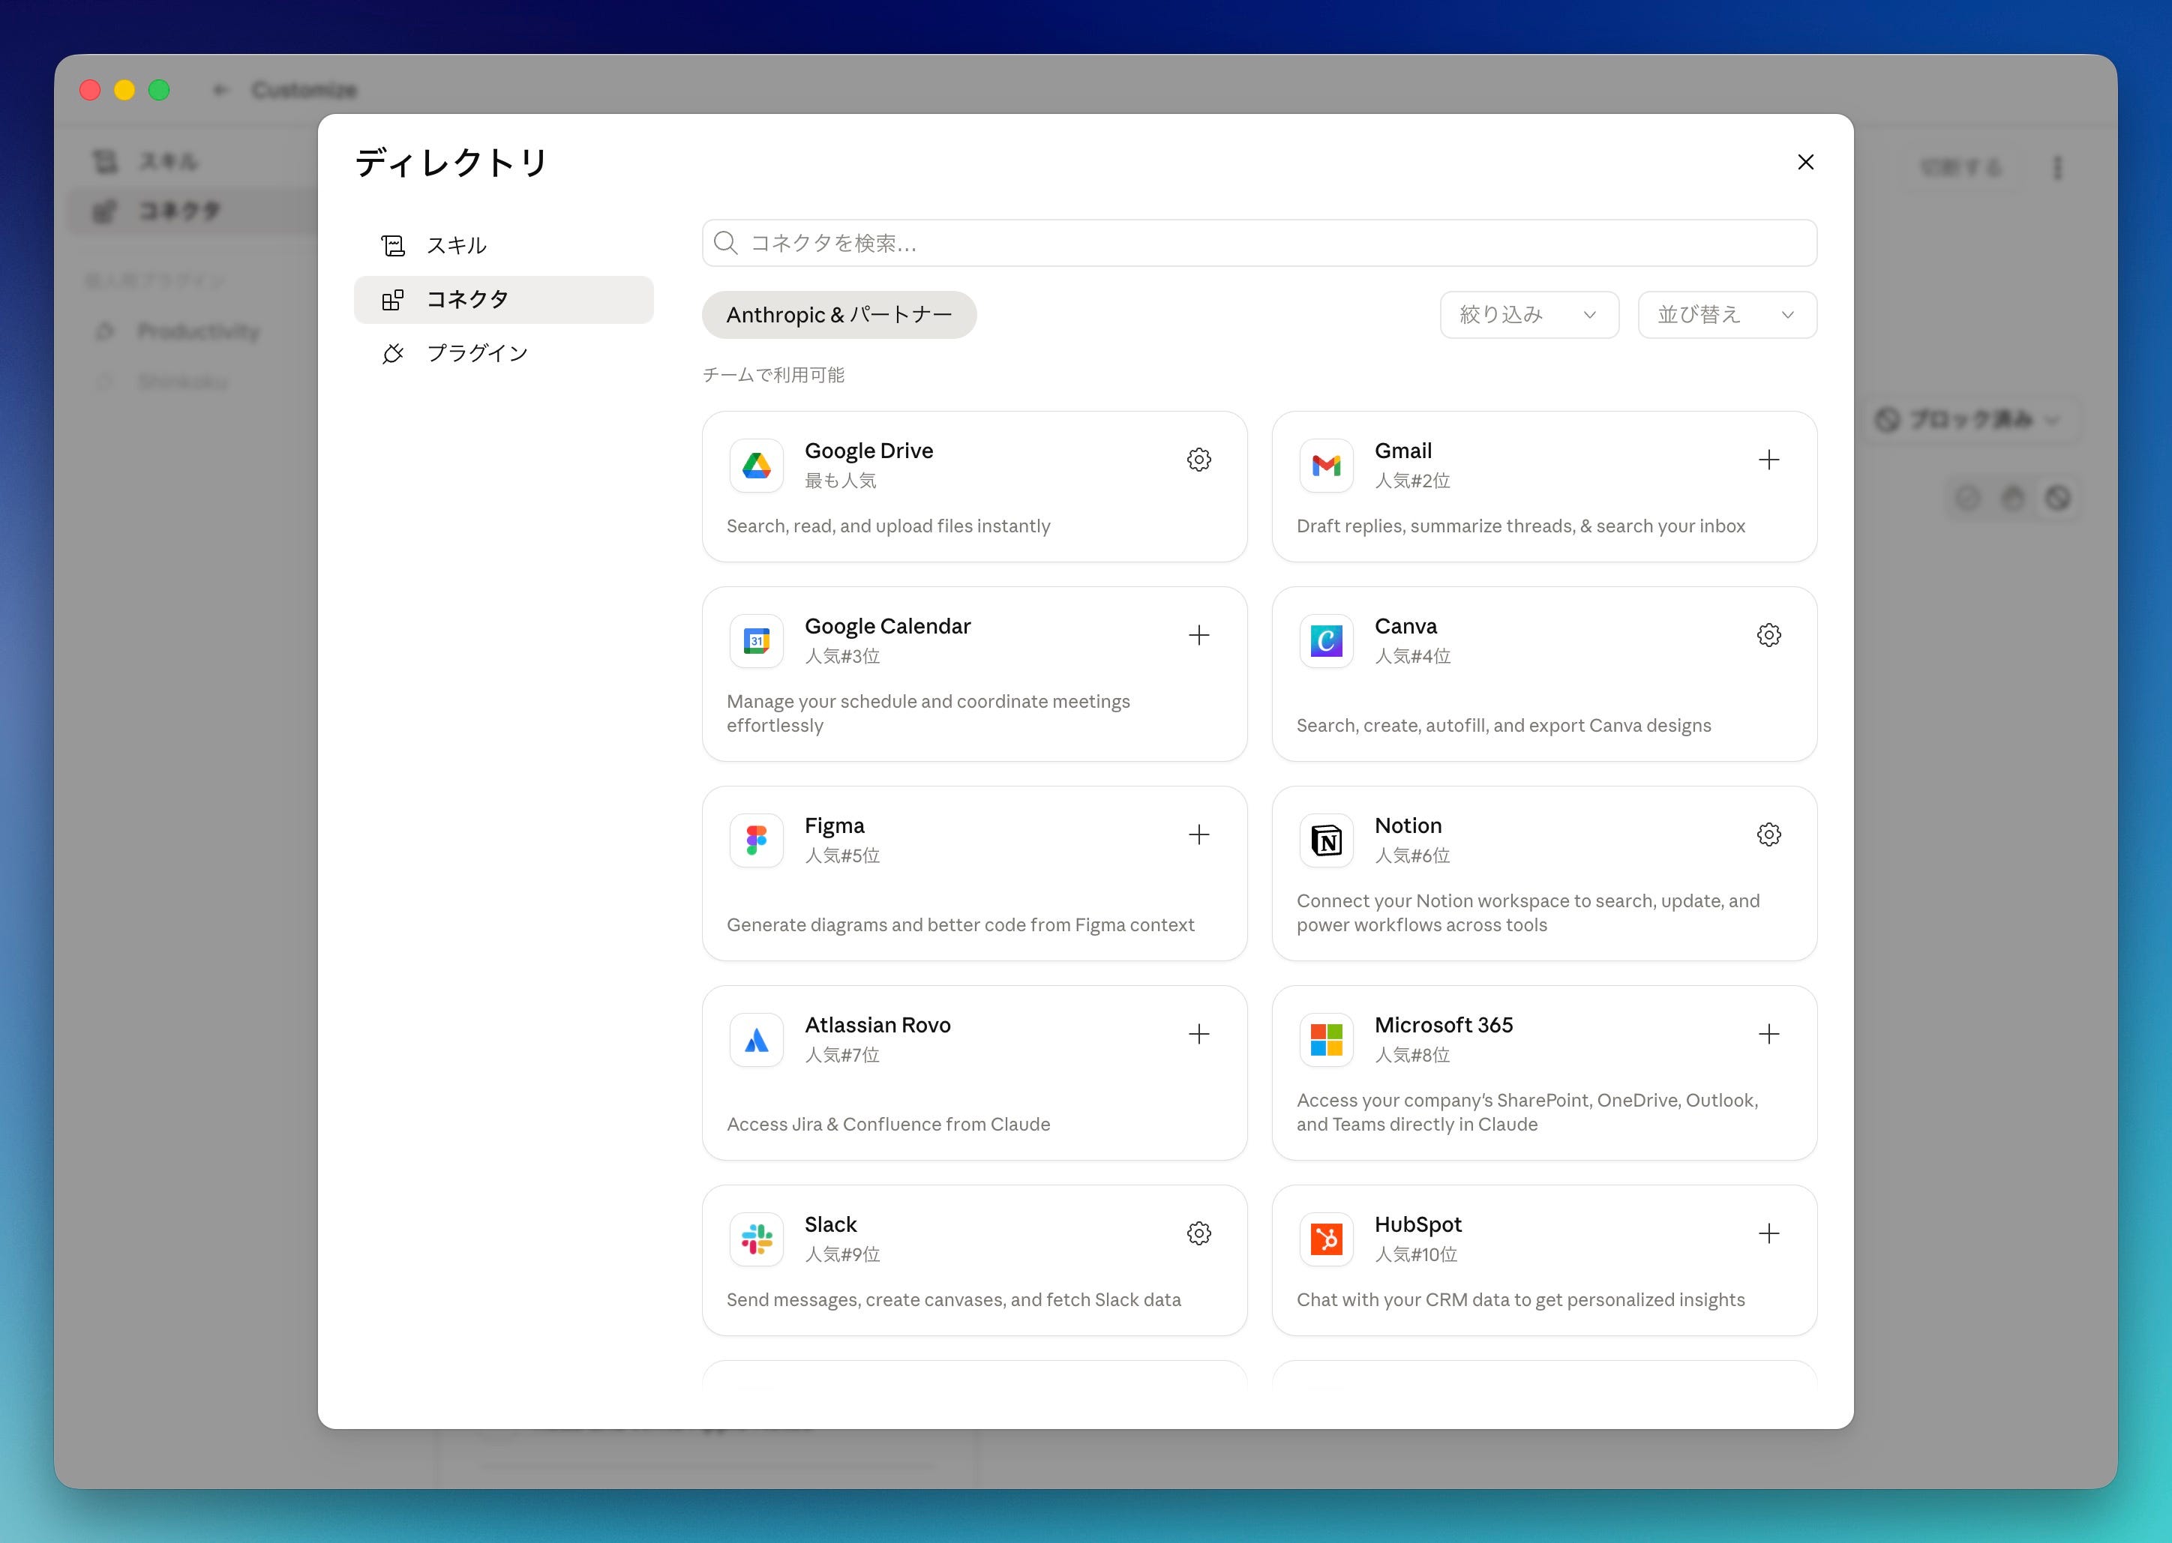
Task: Click the Atlassian Rovo logo icon
Action: [x=757, y=1041]
